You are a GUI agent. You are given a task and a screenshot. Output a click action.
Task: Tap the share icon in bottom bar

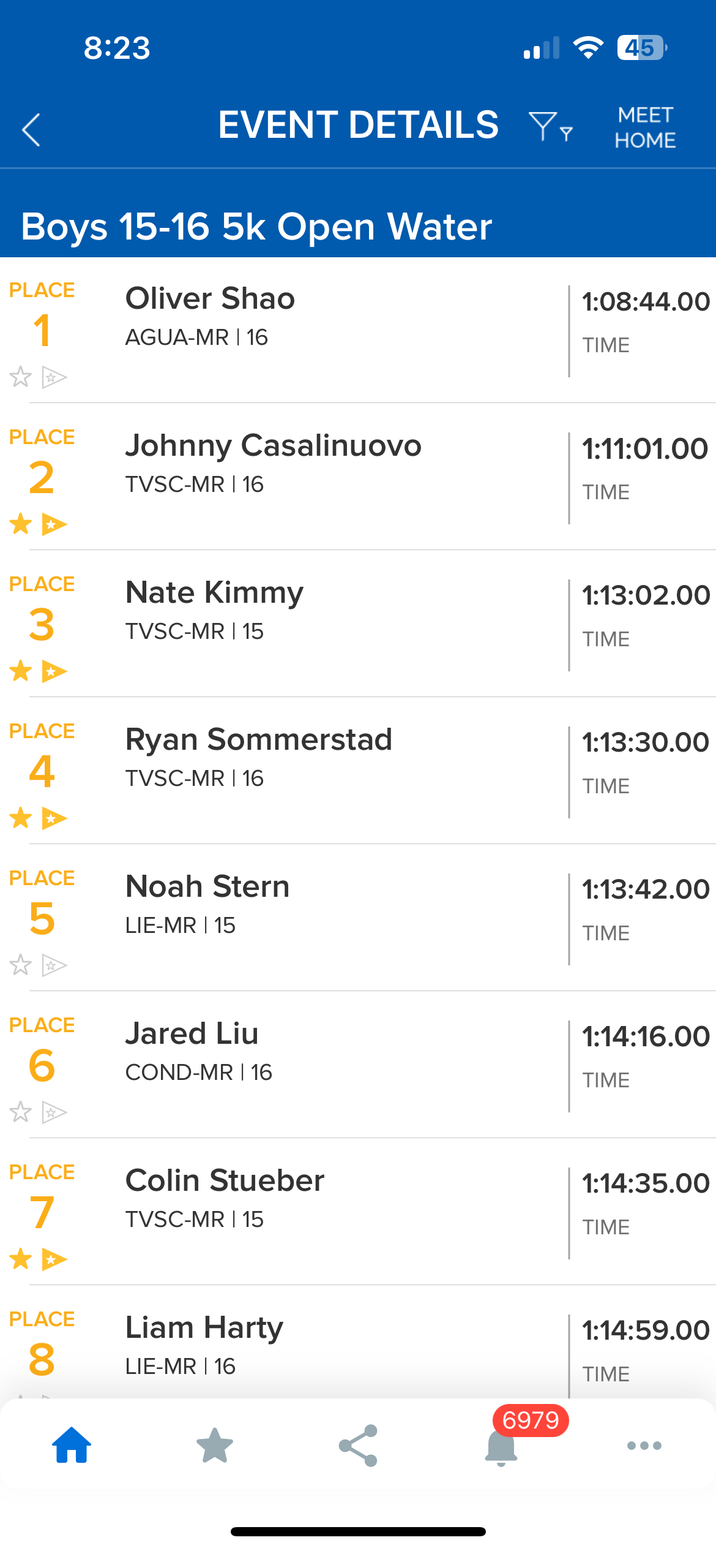[358, 1445]
